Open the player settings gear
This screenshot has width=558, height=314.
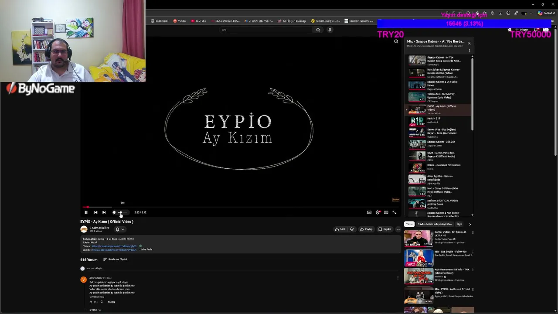pos(378,212)
